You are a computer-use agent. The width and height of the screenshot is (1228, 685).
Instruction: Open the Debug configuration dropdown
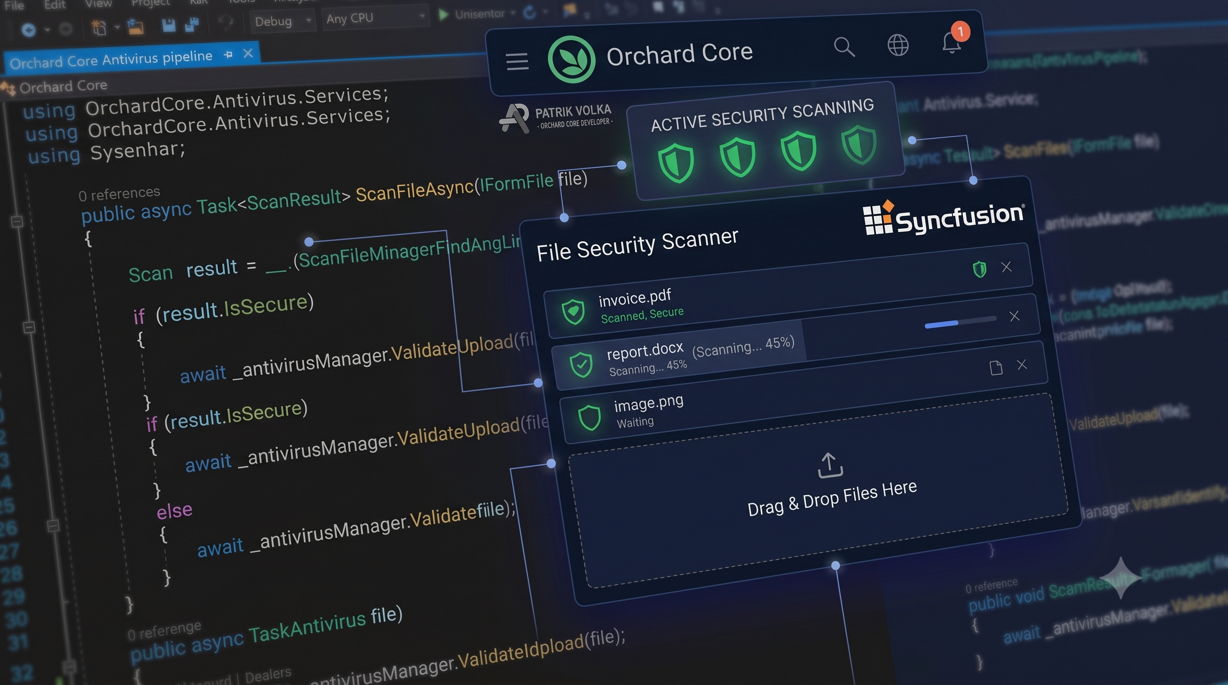283,21
